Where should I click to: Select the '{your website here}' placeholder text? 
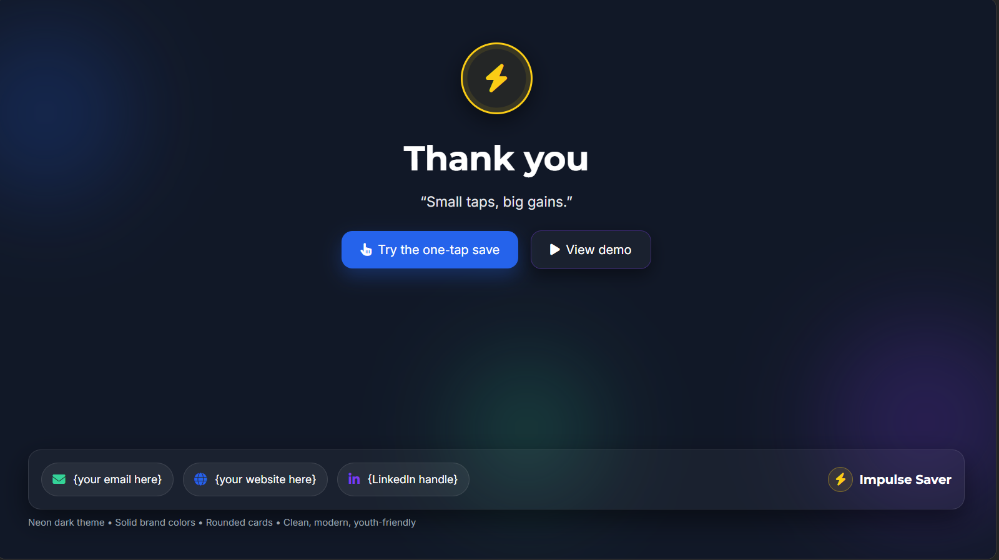pyautogui.click(x=265, y=479)
